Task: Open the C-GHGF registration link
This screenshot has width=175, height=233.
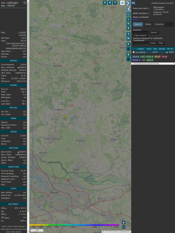Action: coord(22,32)
